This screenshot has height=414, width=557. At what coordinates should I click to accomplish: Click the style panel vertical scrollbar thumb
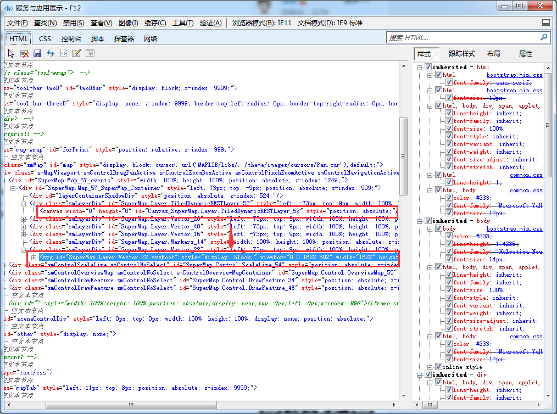coord(548,125)
